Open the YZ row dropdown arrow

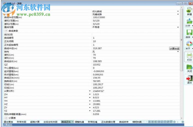[90, 111]
